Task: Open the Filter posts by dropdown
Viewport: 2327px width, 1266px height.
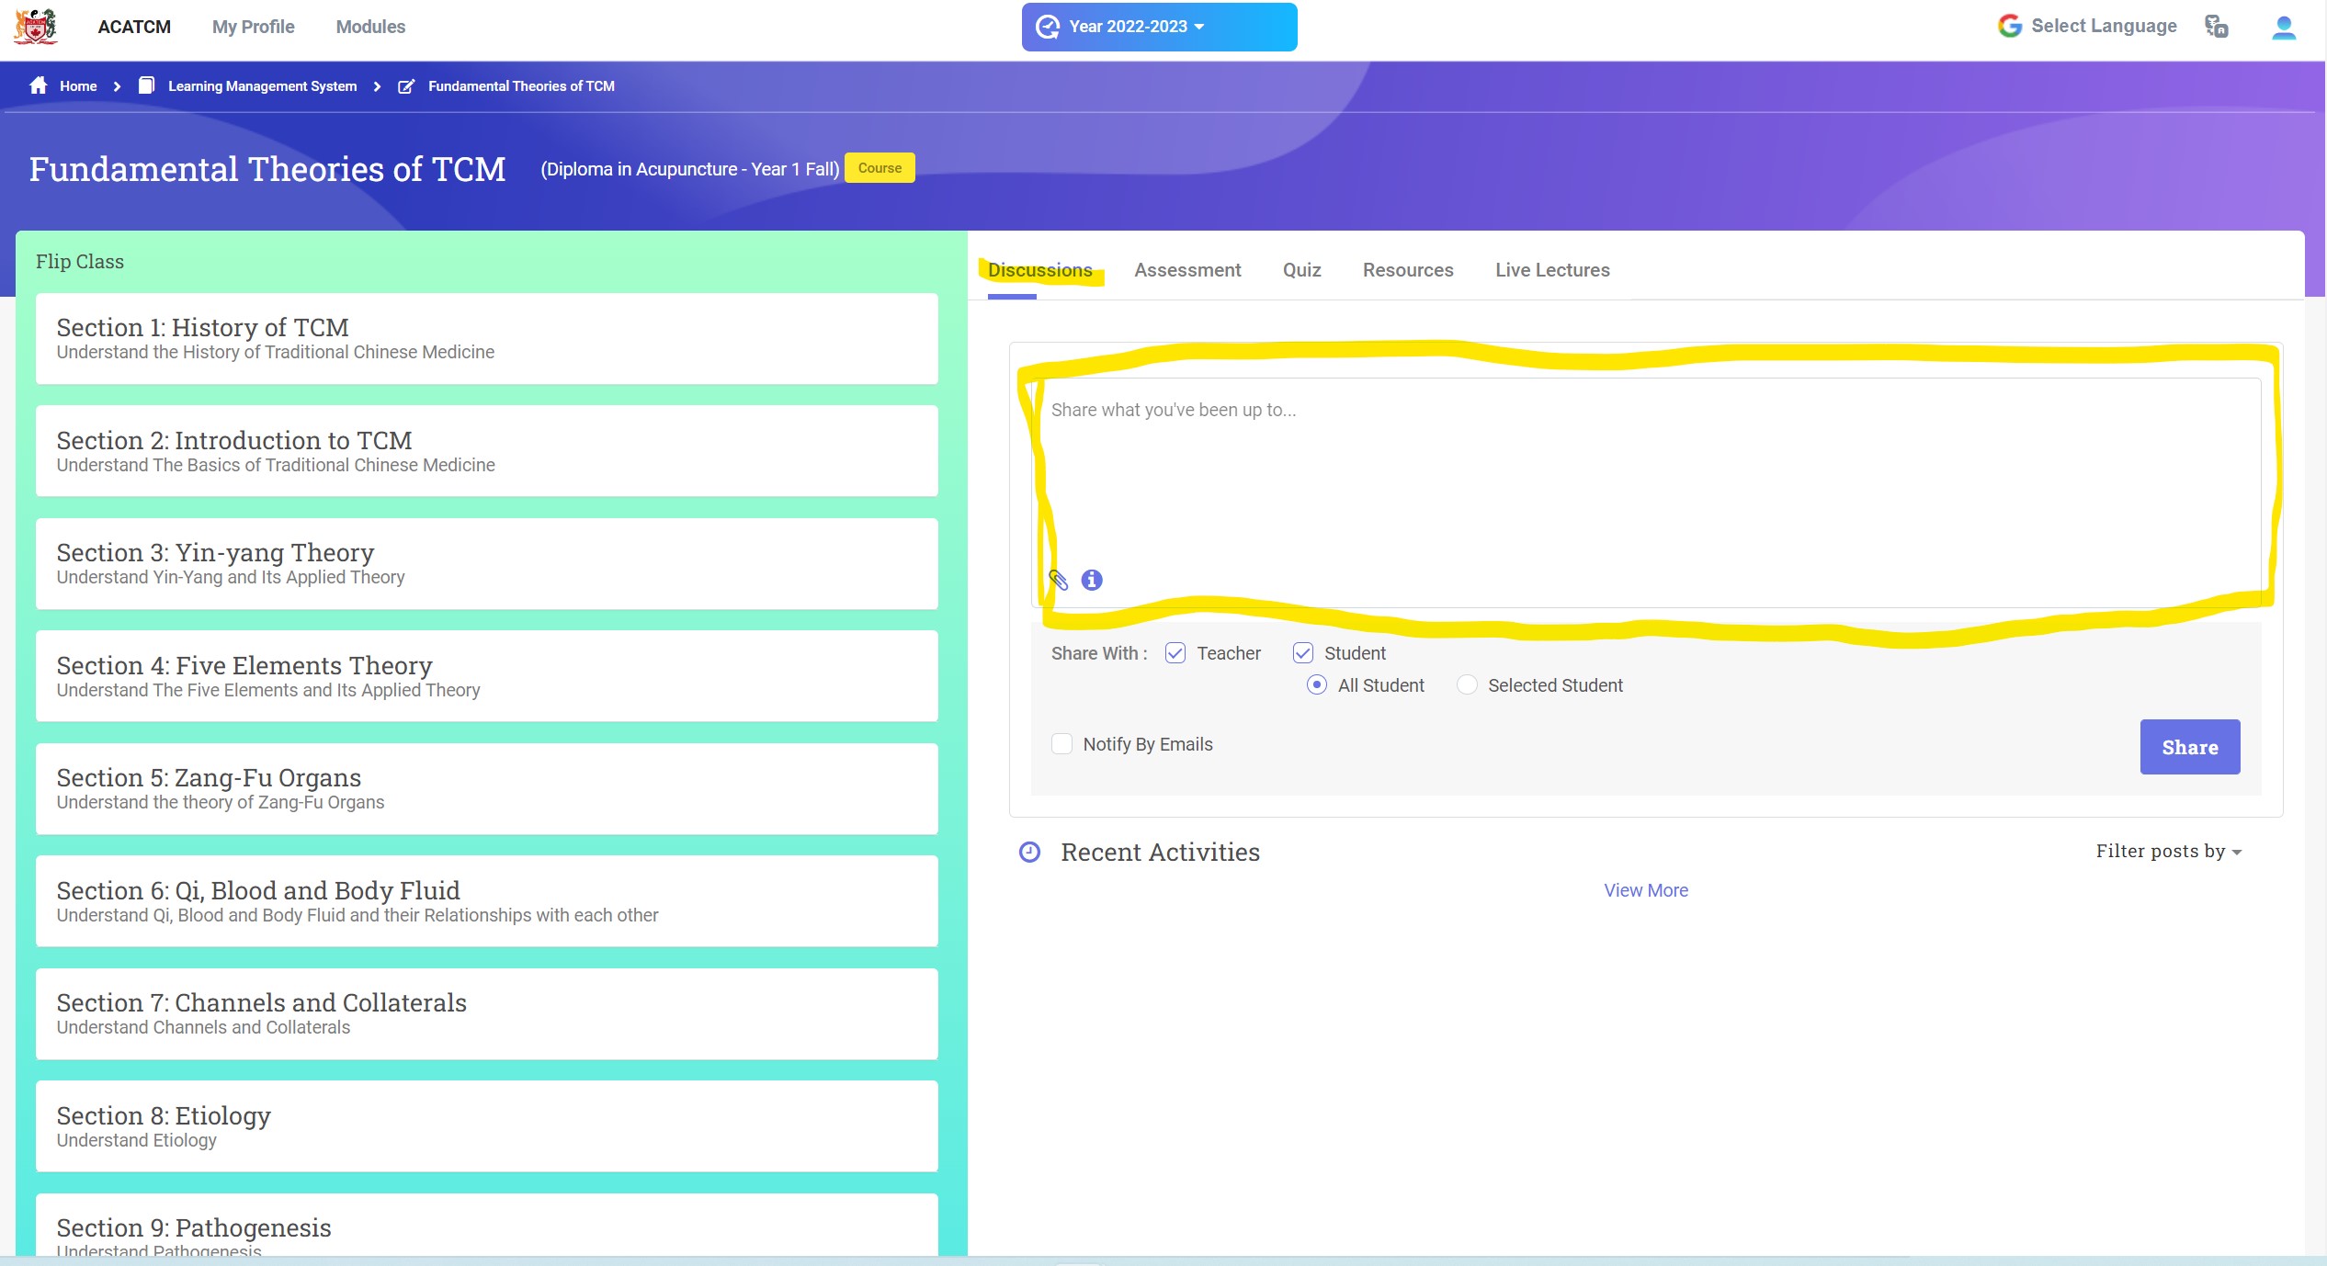Action: click(2168, 852)
